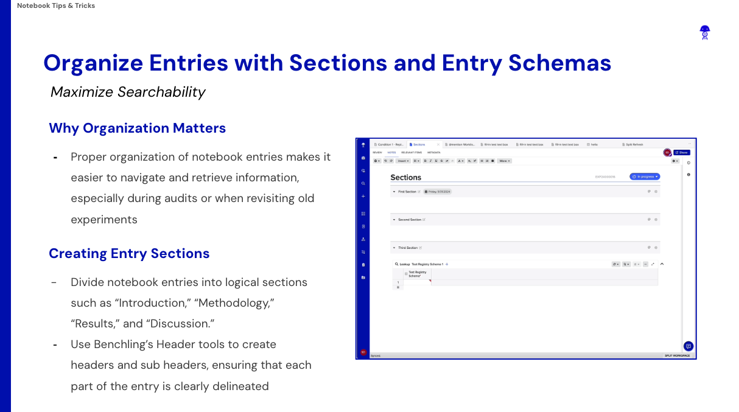Click the plus next to Test Registry Schema 1

coord(448,265)
